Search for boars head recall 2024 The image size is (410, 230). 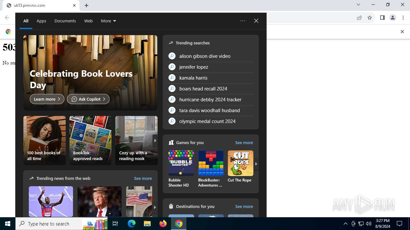click(211, 88)
